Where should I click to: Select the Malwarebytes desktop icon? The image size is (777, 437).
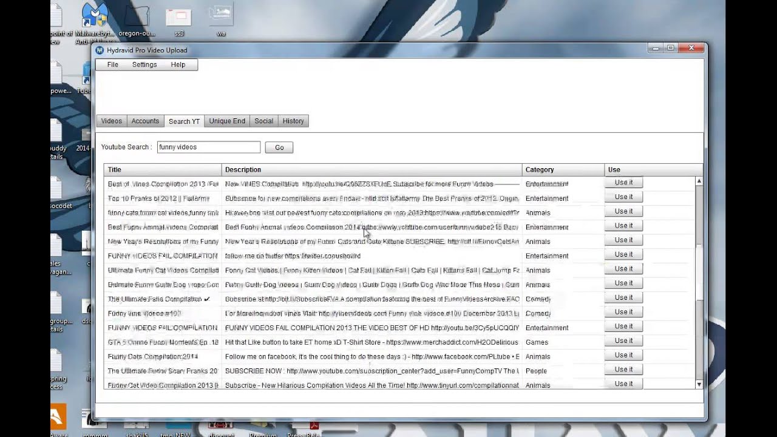pyautogui.click(x=94, y=23)
